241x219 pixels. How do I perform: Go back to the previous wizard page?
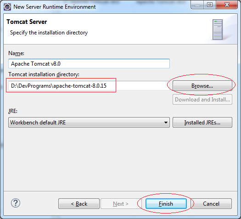(x=79, y=204)
